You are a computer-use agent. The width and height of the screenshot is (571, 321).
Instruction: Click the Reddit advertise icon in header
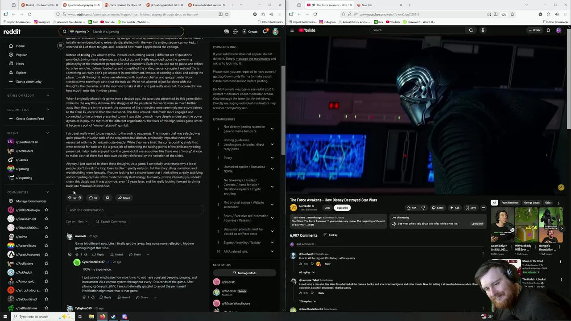[227, 32]
